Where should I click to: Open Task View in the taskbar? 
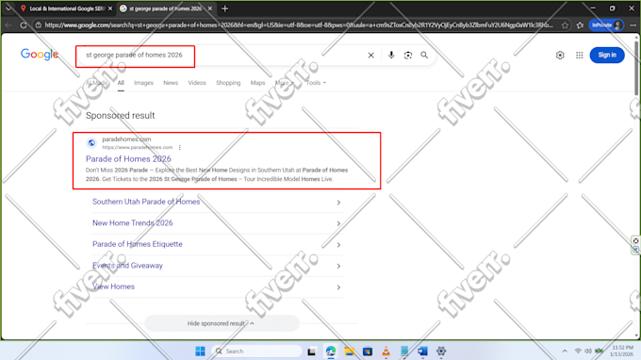coord(312,351)
